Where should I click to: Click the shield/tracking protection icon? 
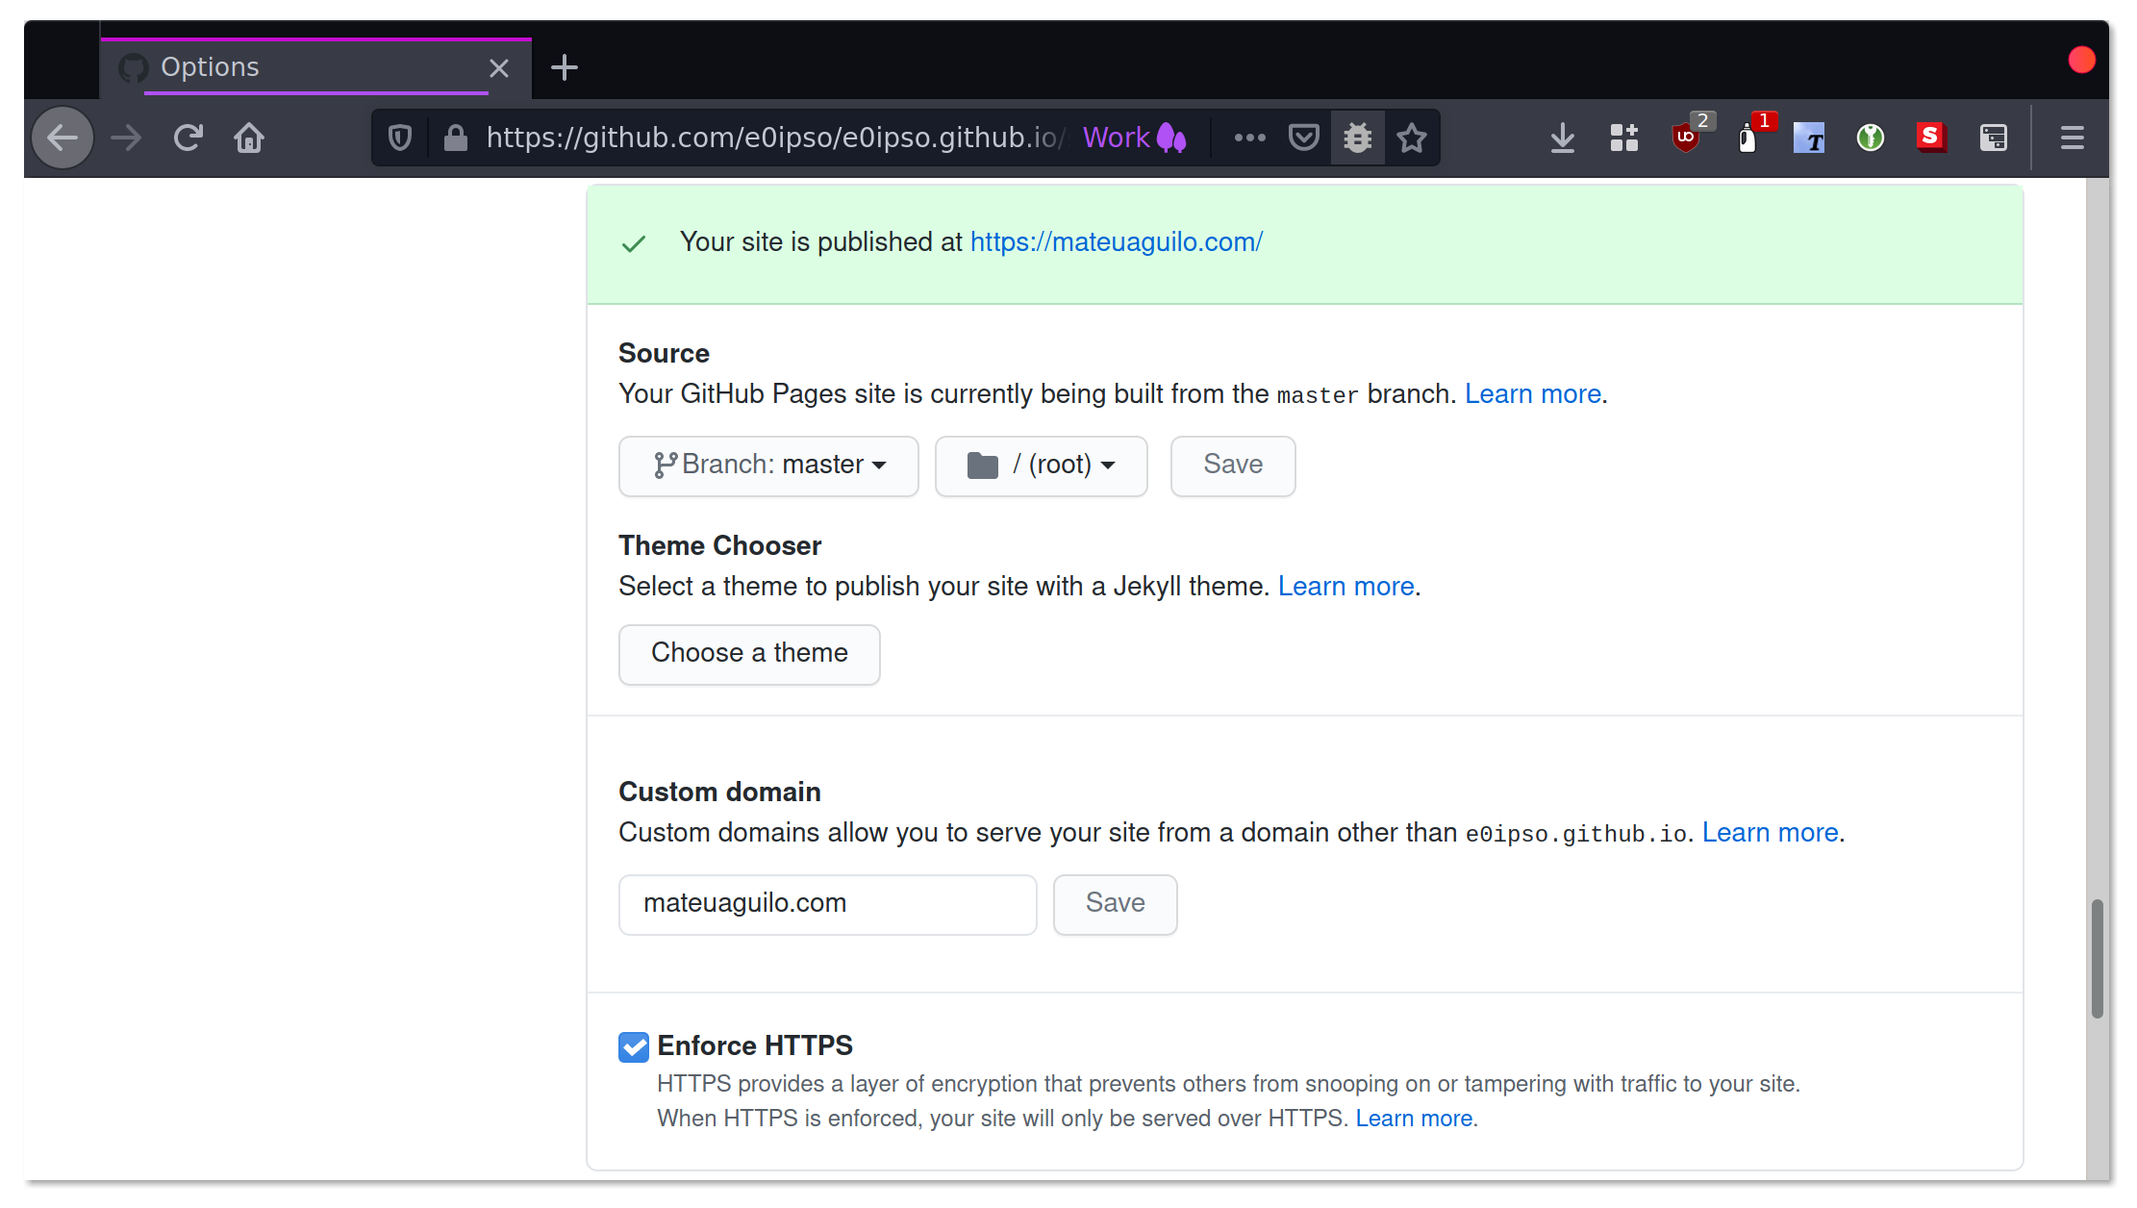pos(405,138)
